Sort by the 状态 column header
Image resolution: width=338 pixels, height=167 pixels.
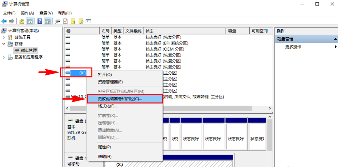[185, 31]
